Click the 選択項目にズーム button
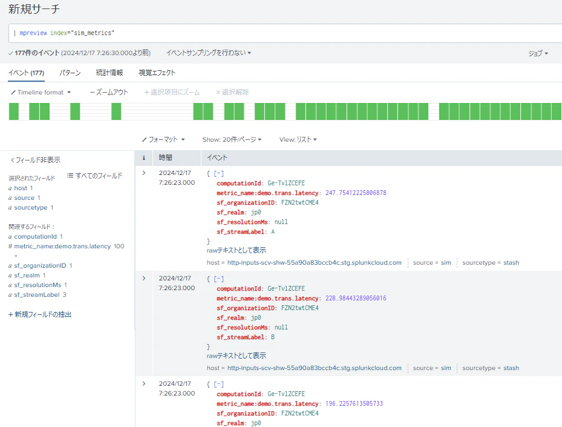562x427 pixels. (172, 92)
